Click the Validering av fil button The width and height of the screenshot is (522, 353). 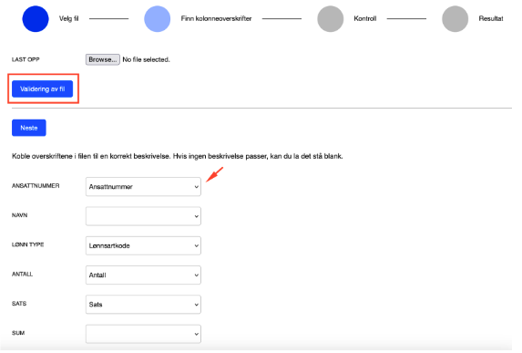42,89
